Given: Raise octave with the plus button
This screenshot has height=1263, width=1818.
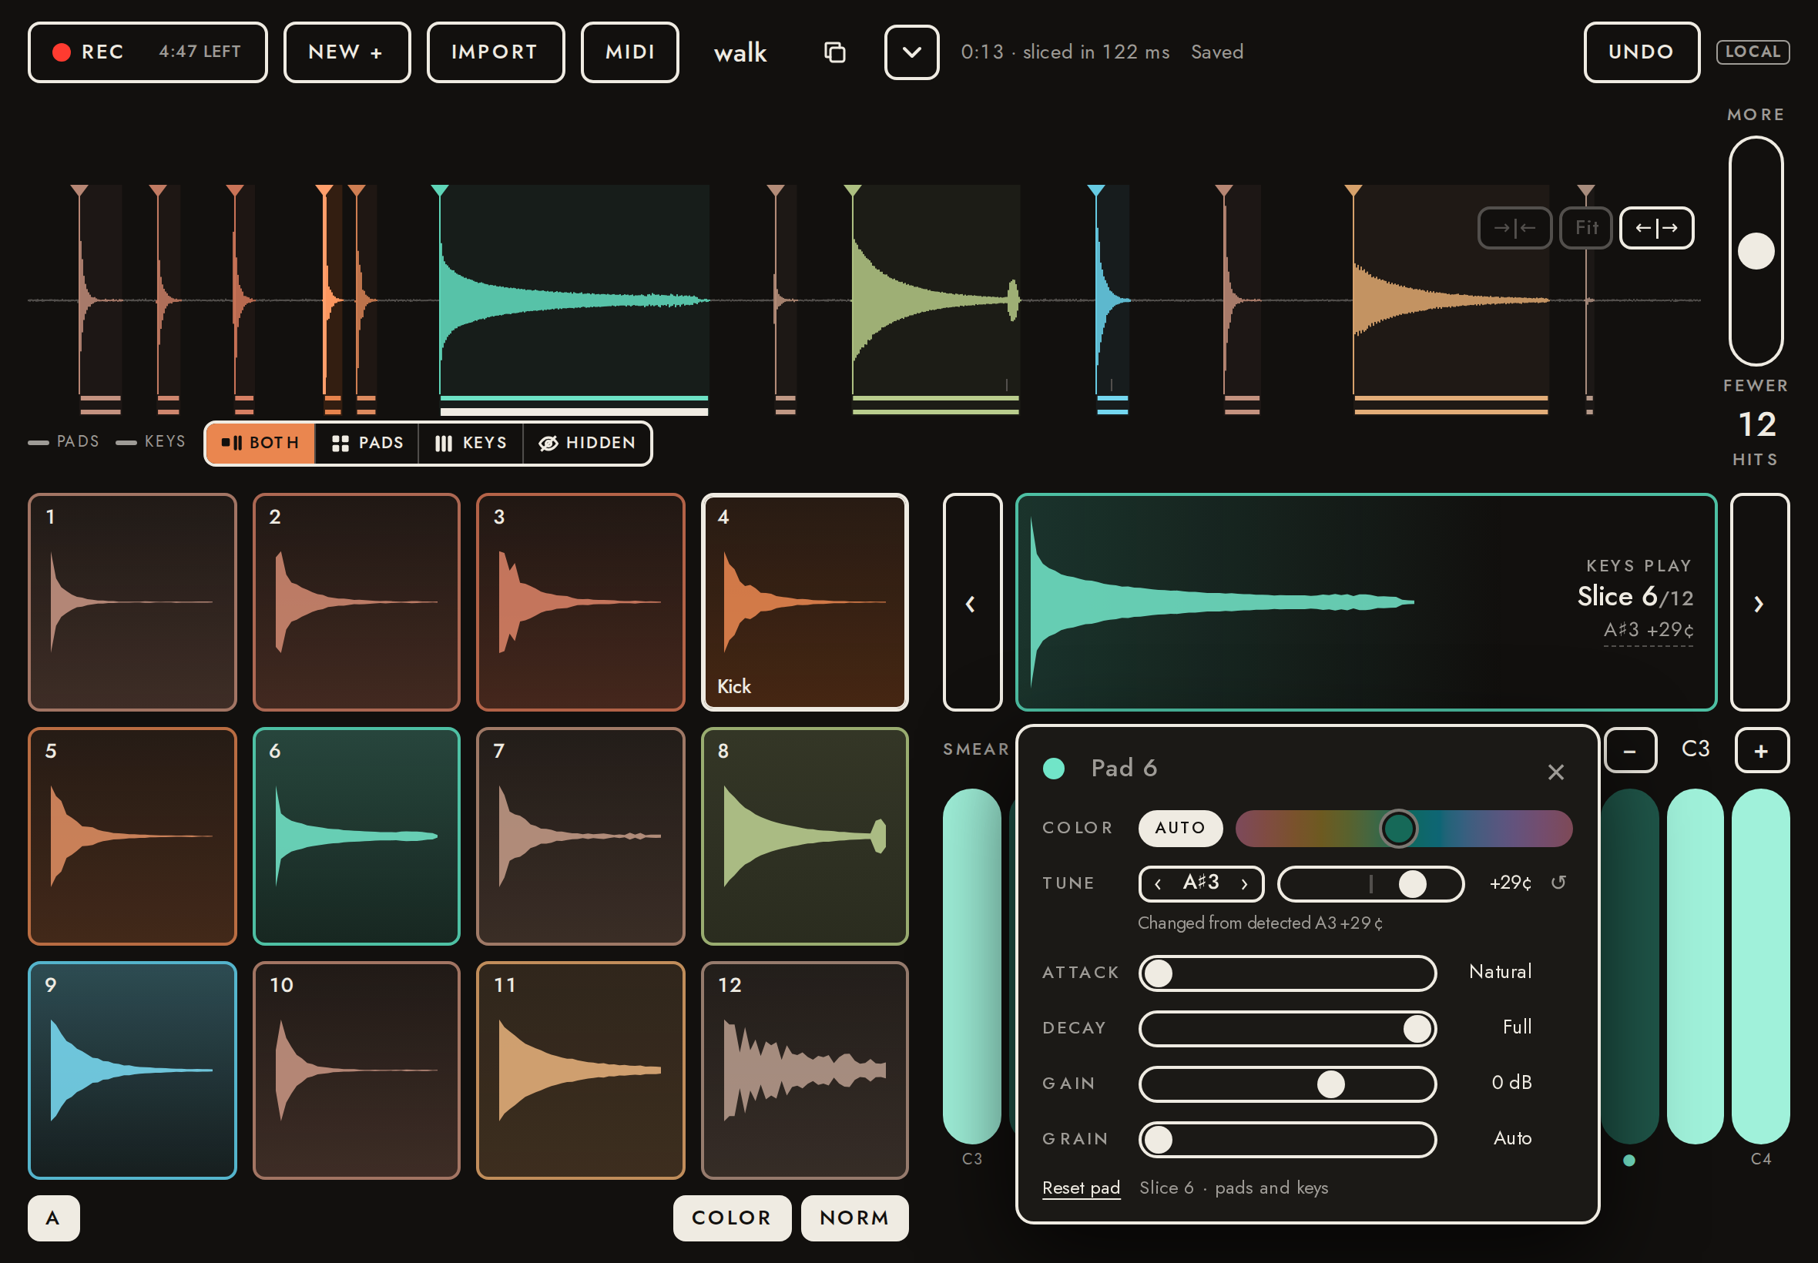Looking at the screenshot, I should click(x=1762, y=750).
